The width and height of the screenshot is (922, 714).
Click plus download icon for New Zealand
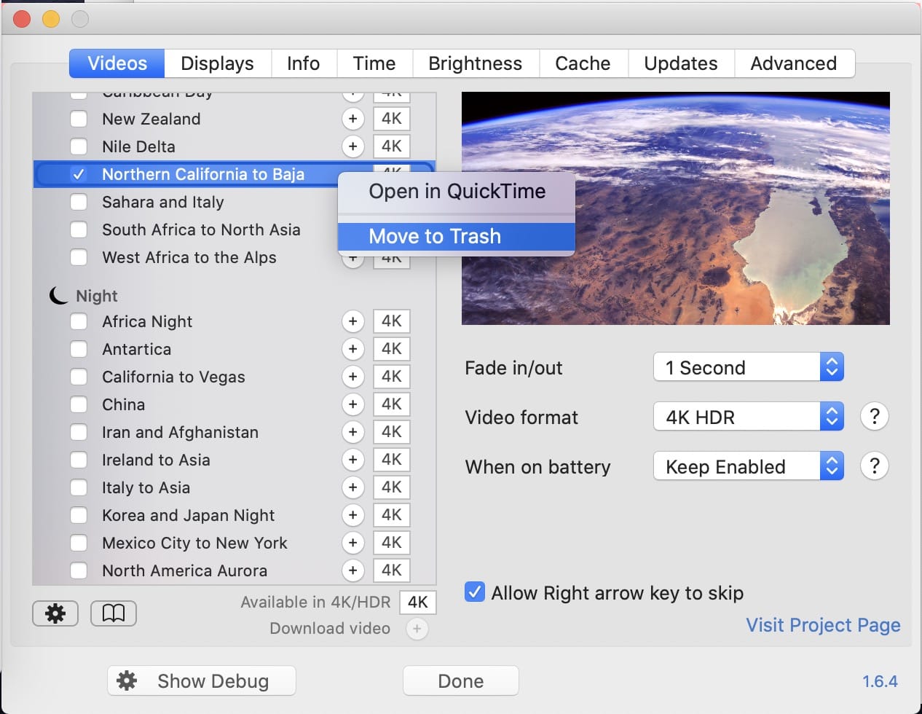(353, 119)
